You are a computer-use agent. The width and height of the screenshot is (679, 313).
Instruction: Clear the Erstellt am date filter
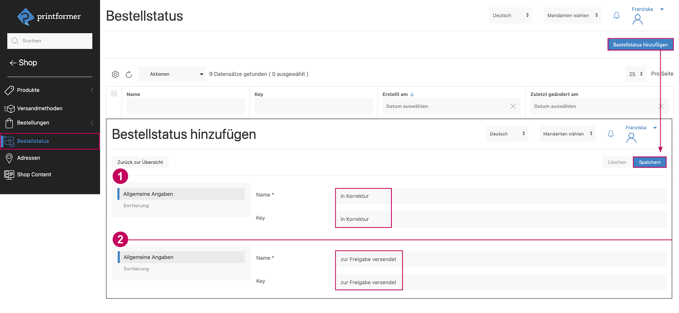[x=513, y=106]
